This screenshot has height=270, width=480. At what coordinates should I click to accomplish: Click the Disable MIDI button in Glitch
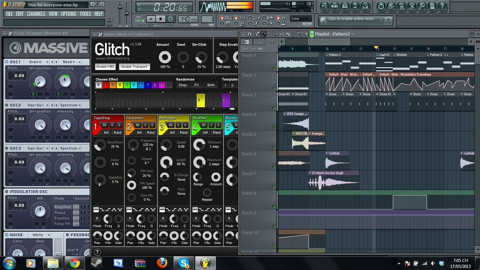106,67
